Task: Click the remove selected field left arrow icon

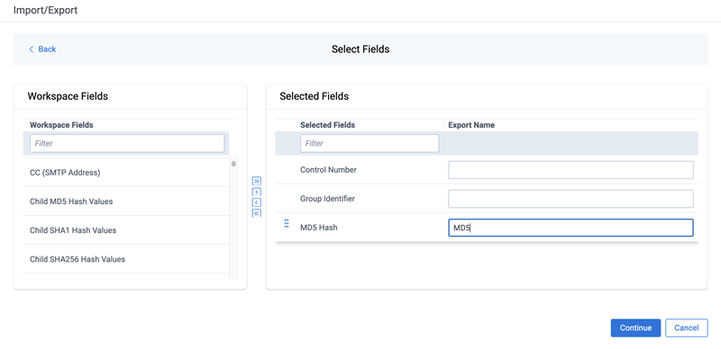Action: click(257, 202)
